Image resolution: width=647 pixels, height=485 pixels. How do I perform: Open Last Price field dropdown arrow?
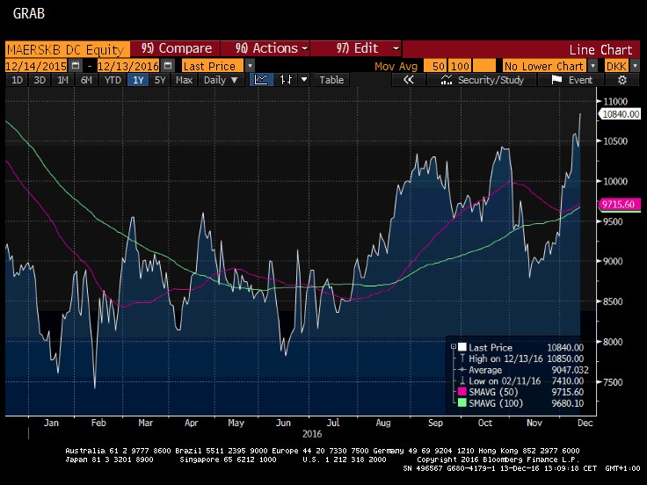(250, 66)
